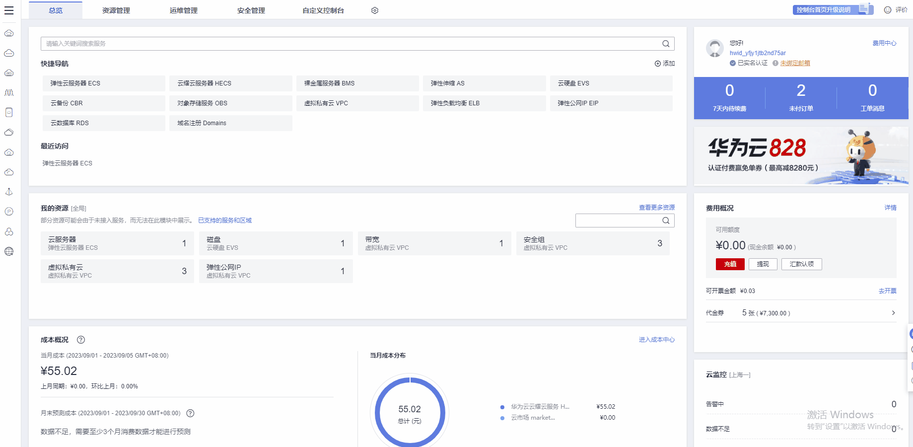Open the 详情 link in 费用概况
913x447 pixels.
891,208
